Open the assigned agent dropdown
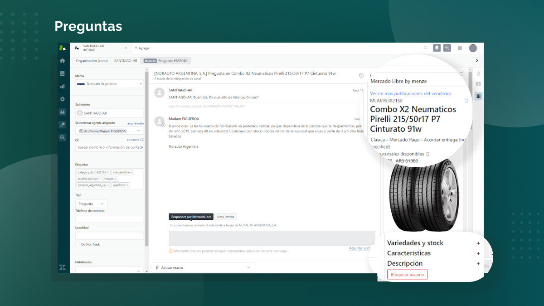The width and height of the screenshot is (544, 306). click(x=109, y=131)
